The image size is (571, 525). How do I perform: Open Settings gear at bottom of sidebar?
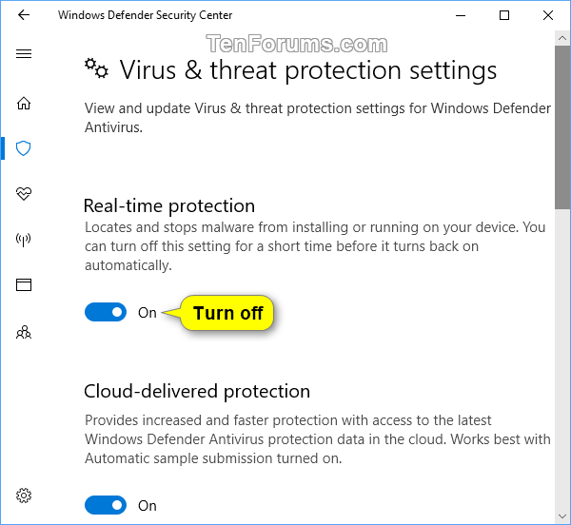pos(24,496)
